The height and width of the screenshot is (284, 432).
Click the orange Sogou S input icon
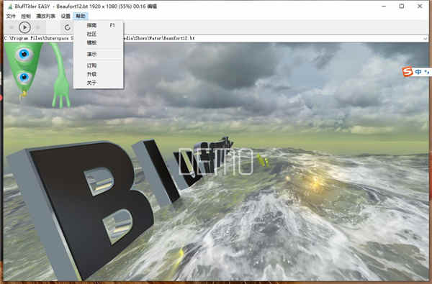(408, 72)
